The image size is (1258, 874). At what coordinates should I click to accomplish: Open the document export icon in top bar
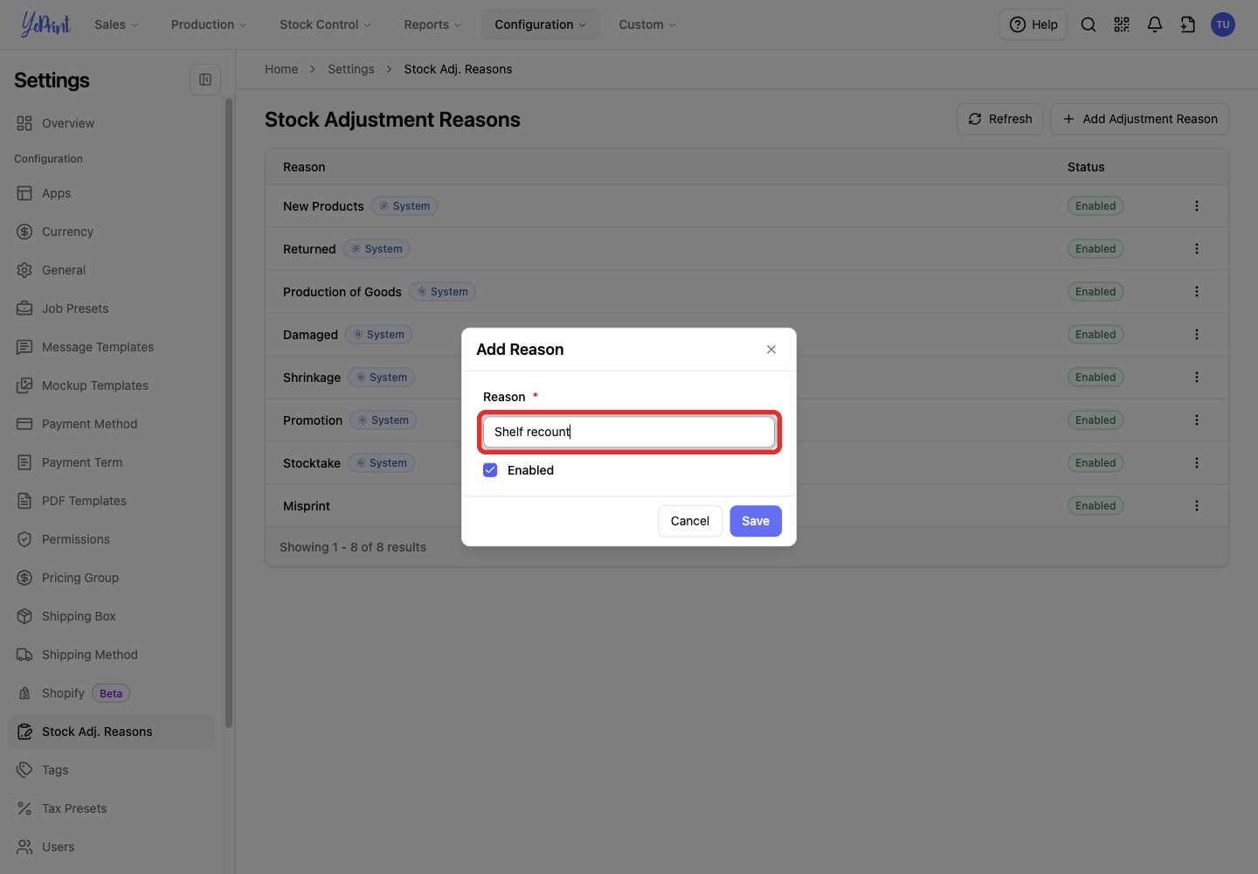pos(1188,24)
